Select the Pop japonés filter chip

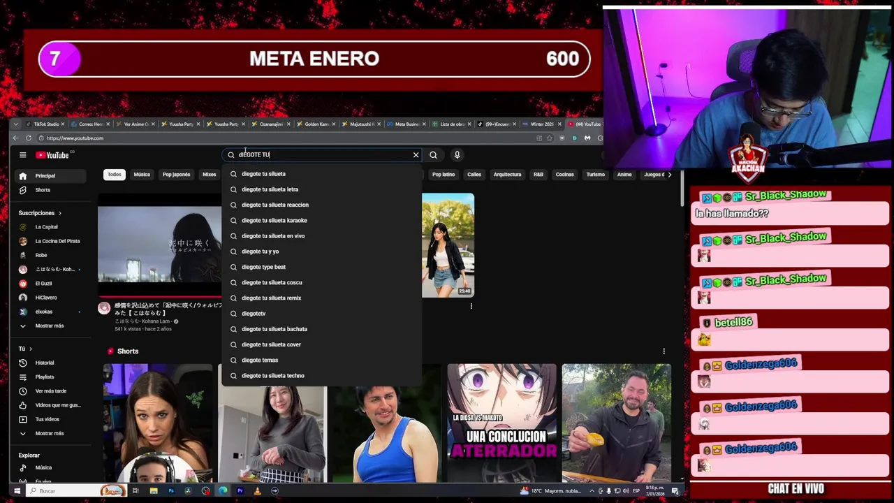click(x=176, y=174)
